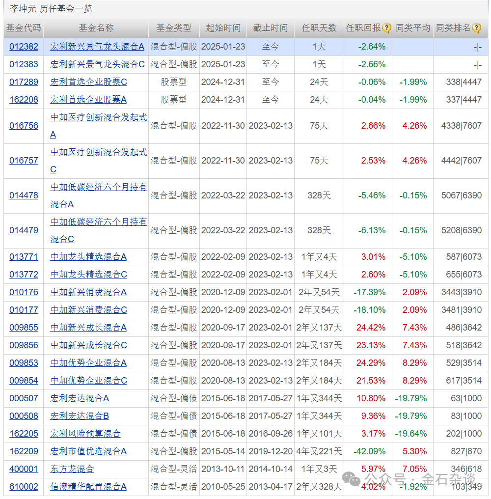Viewport: 491px width, 499px height.
Task: Open fund code 162209 link
Action: coord(24,451)
